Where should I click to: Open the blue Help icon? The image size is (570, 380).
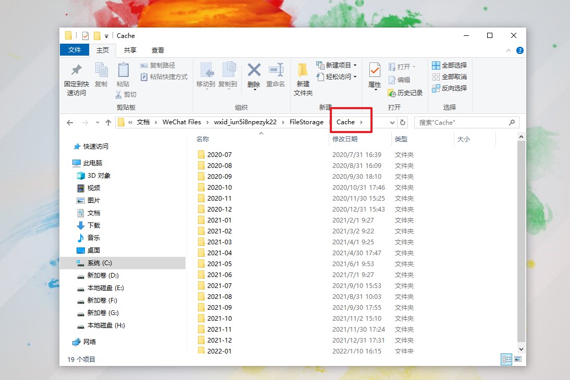(x=520, y=50)
